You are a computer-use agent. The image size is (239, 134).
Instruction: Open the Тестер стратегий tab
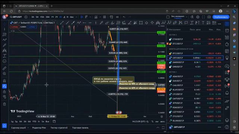[x=59, y=128]
